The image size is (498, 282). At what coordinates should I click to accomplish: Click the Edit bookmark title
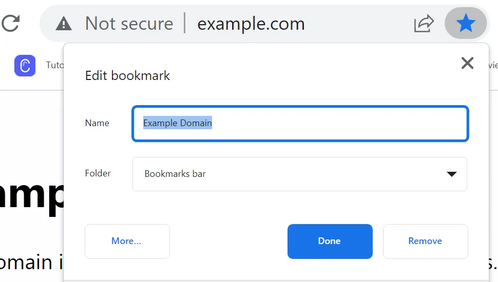point(127,76)
